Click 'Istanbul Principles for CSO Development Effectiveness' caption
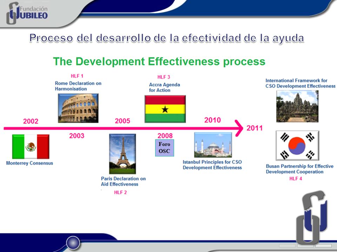The height and width of the screenshot is (252, 337). [x=212, y=165]
